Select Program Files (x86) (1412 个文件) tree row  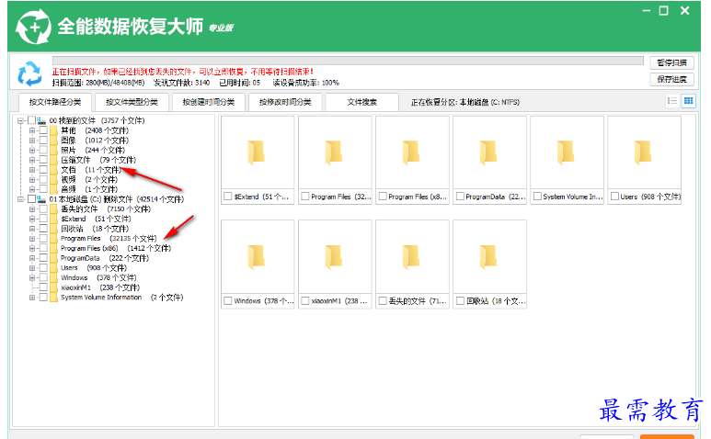[116, 249]
